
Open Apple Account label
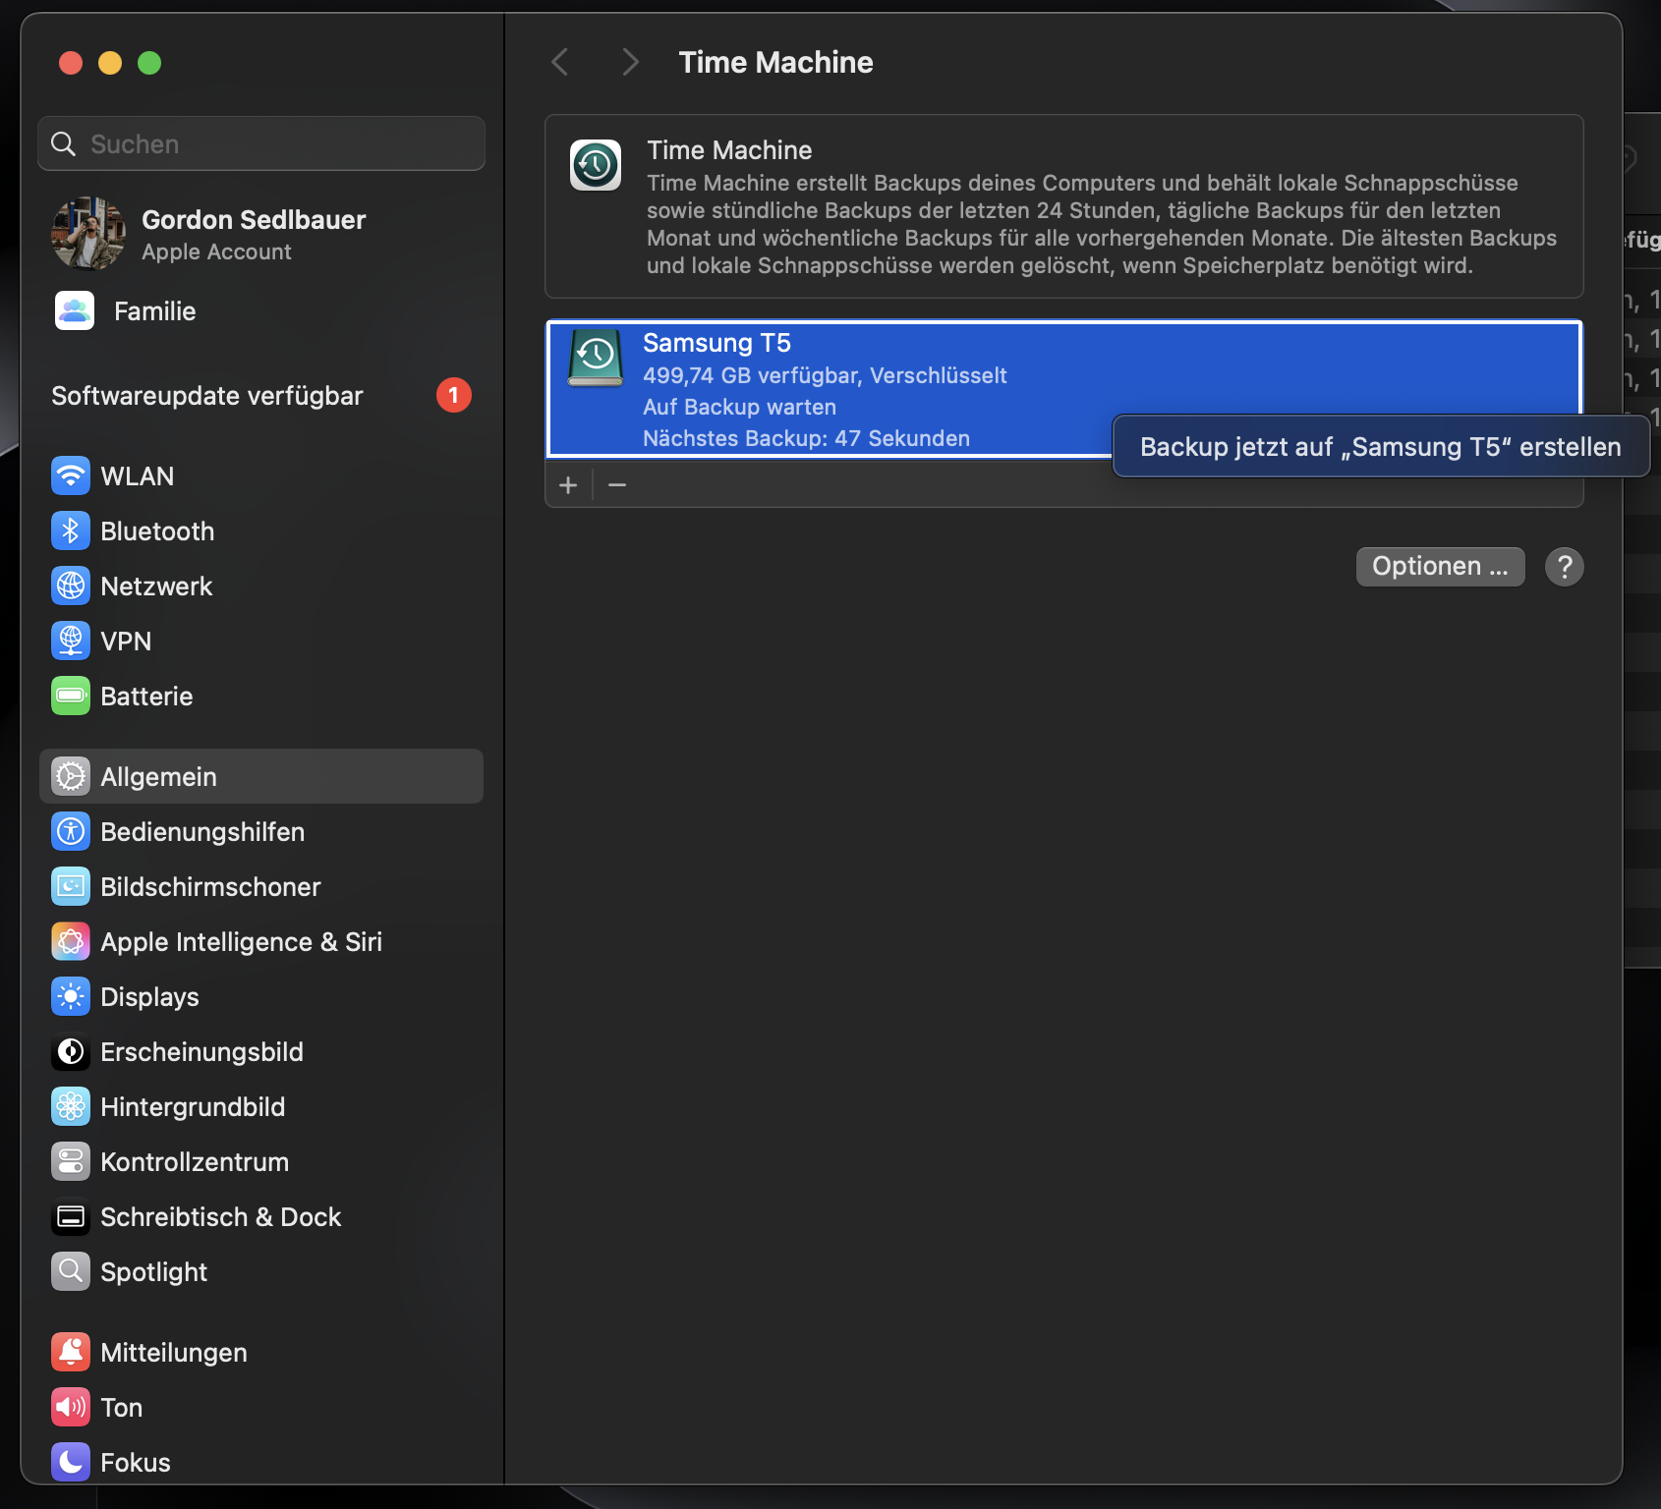216,252
